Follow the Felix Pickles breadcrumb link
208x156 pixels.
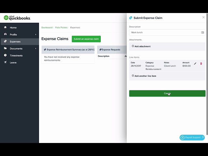tap(61, 27)
